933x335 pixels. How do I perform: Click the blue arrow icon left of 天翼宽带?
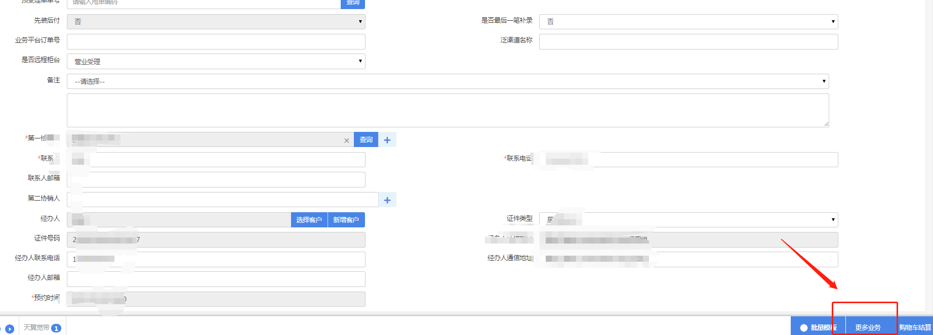tap(9, 329)
